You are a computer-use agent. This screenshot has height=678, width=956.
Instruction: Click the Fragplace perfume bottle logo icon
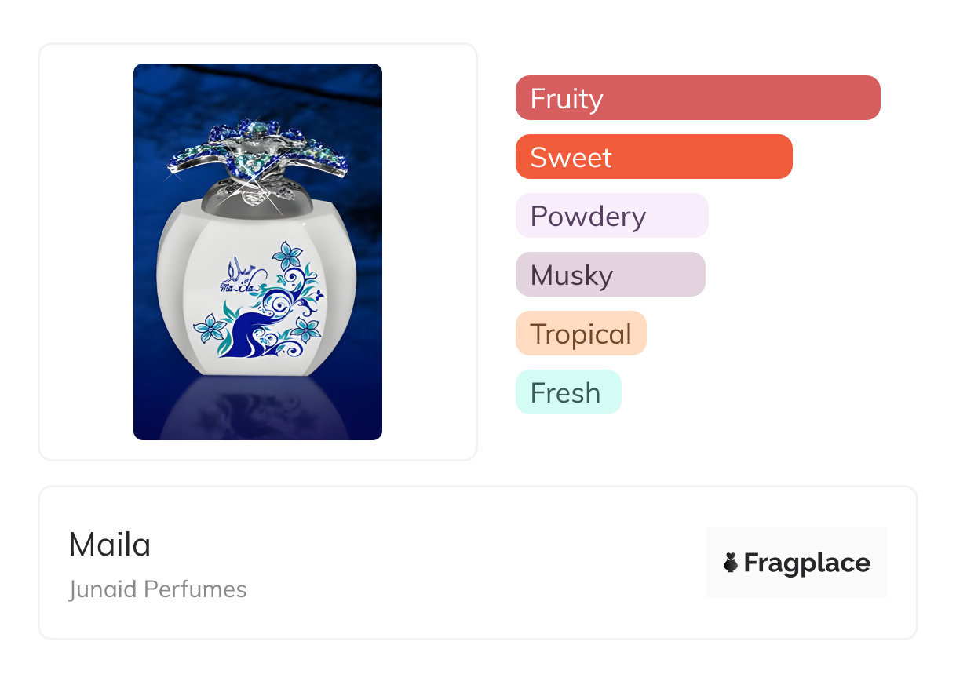(731, 563)
